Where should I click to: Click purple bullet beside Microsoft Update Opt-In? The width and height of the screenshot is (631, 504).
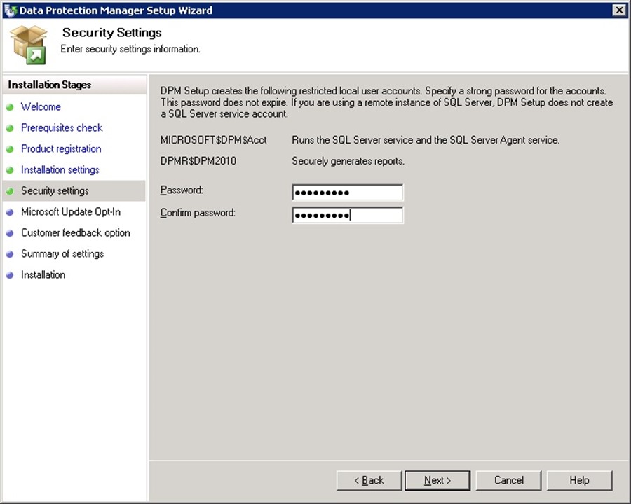pyautogui.click(x=10, y=212)
